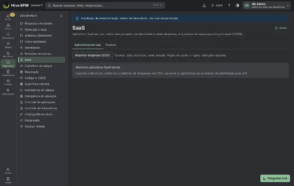Open Criptografia de disco in sidebar
This screenshot has height=186, width=294.
pos(42,114)
